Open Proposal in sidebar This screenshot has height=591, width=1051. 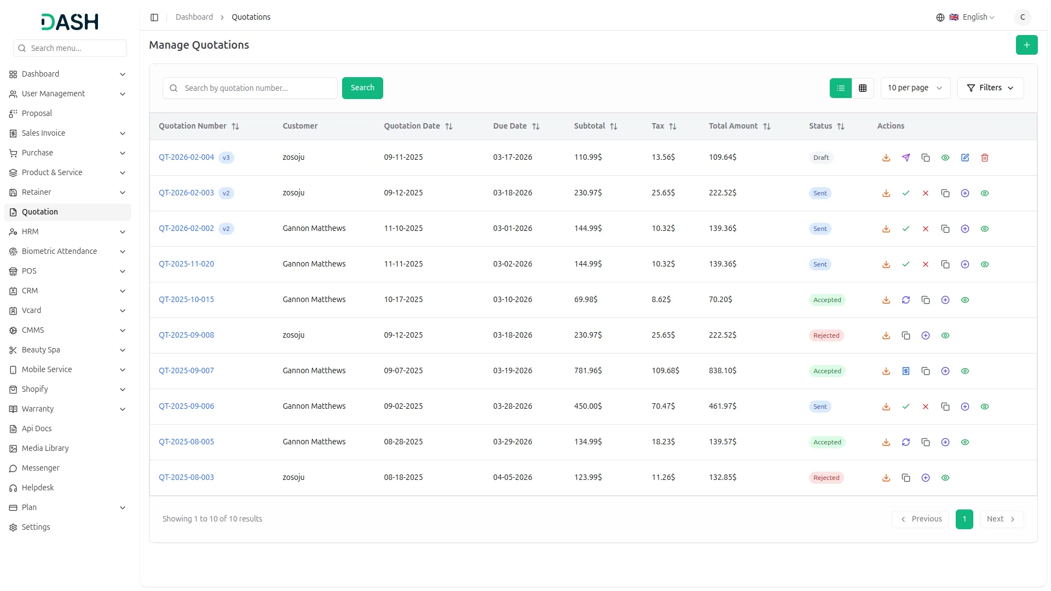(68, 113)
